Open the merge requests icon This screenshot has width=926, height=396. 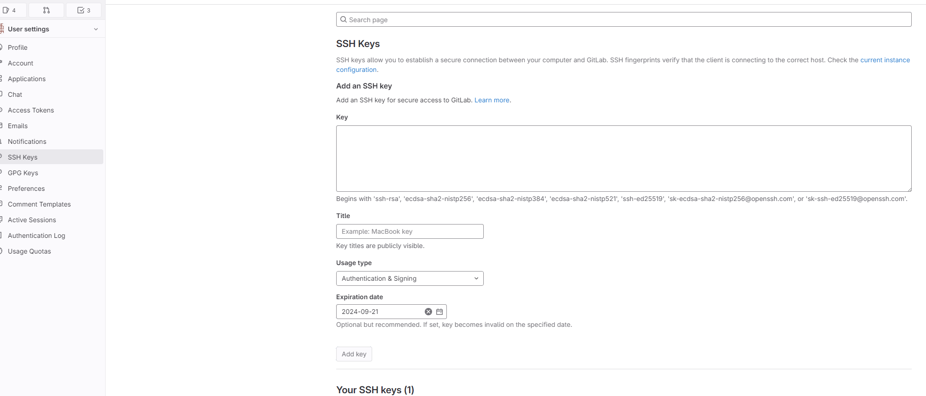point(46,10)
